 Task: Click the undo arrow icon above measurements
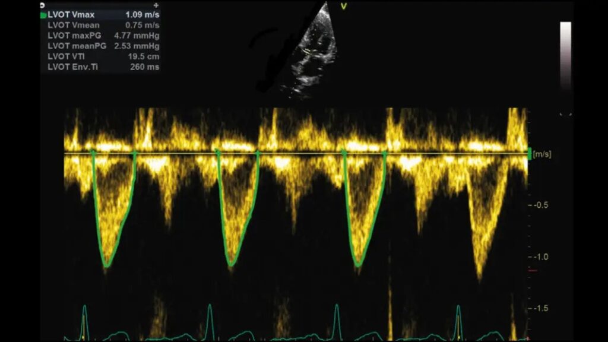(42, 5)
